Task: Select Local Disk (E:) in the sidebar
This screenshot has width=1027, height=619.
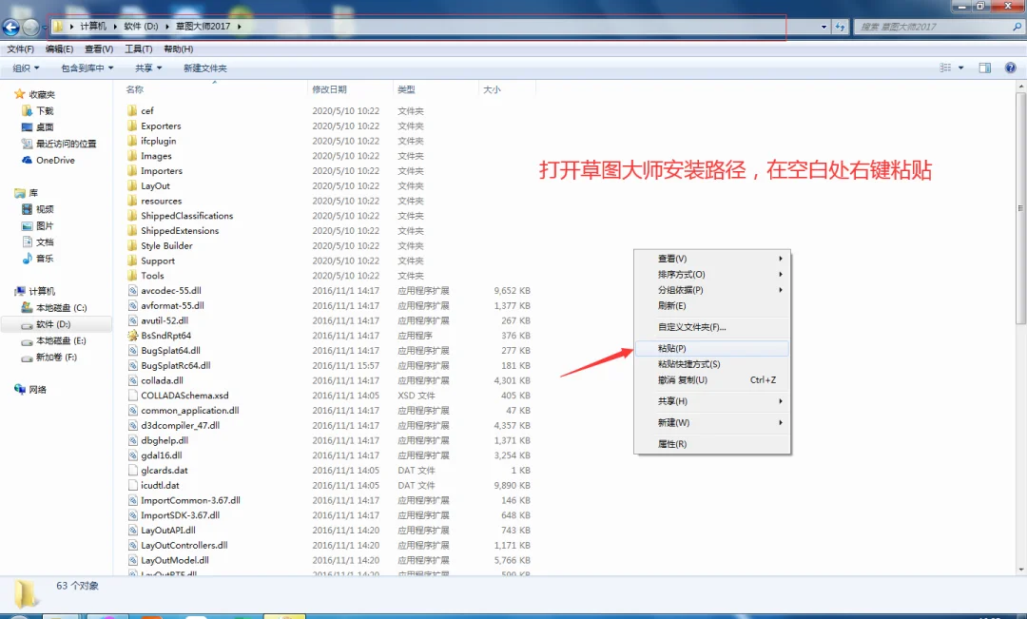Action: [x=54, y=340]
